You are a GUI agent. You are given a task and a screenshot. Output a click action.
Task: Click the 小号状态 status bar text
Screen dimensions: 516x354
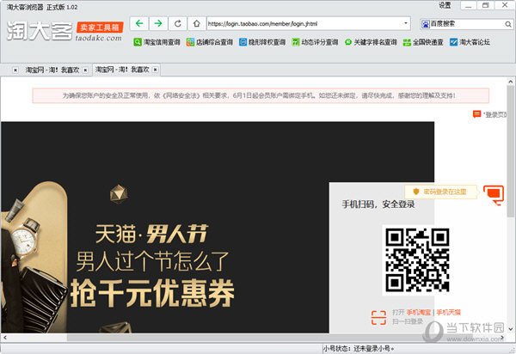point(359,348)
